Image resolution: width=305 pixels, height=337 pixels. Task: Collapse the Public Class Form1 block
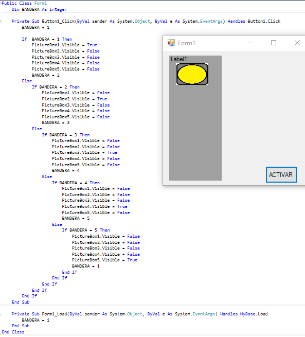[x=1, y=3]
